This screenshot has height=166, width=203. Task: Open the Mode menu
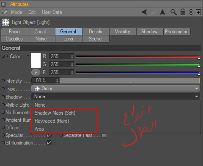click(x=16, y=12)
